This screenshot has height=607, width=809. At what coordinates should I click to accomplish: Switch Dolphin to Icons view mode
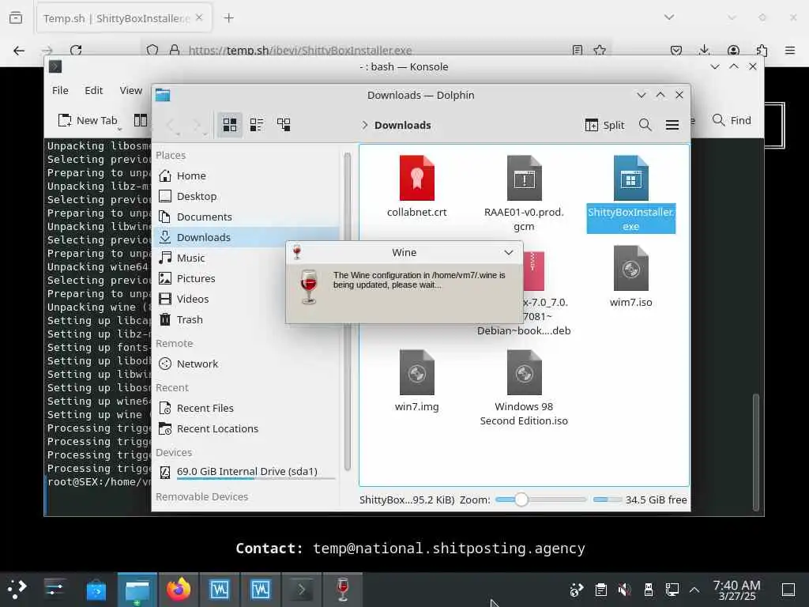[230, 124]
